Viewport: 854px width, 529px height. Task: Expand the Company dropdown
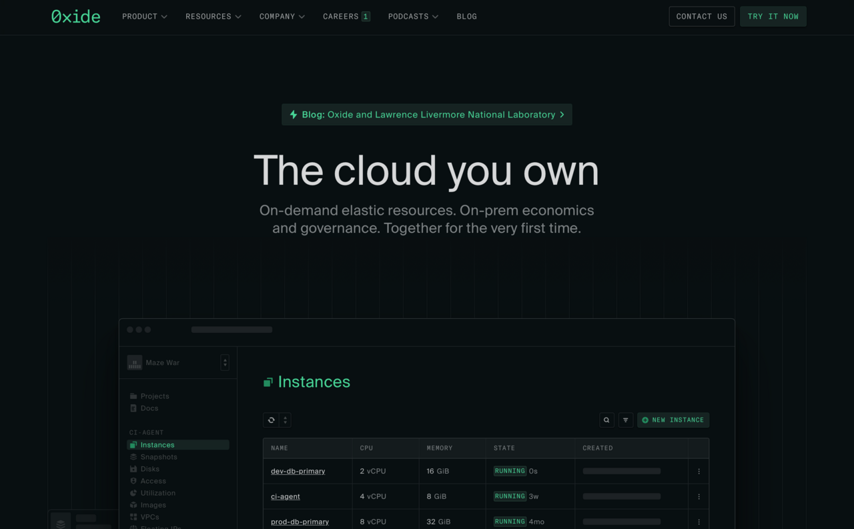[282, 17]
